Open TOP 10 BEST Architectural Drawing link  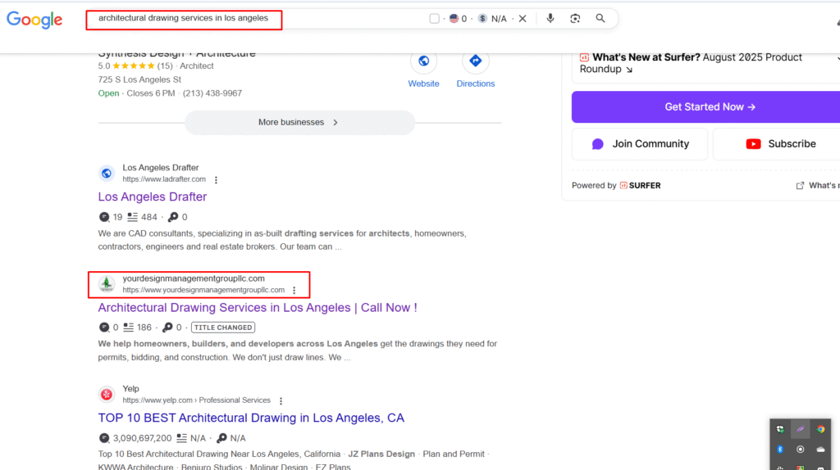click(251, 418)
